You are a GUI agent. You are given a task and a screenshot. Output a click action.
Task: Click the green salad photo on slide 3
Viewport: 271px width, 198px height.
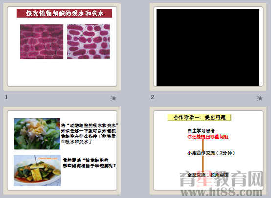coord(37,134)
